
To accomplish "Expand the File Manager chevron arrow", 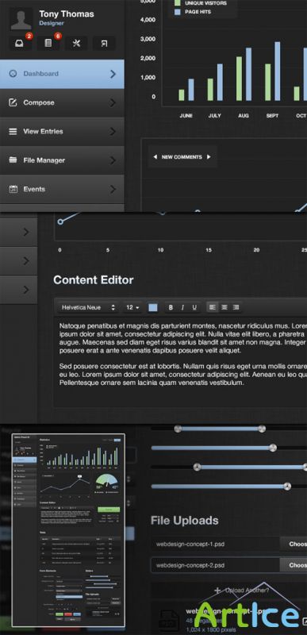I will click(x=113, y=160).
